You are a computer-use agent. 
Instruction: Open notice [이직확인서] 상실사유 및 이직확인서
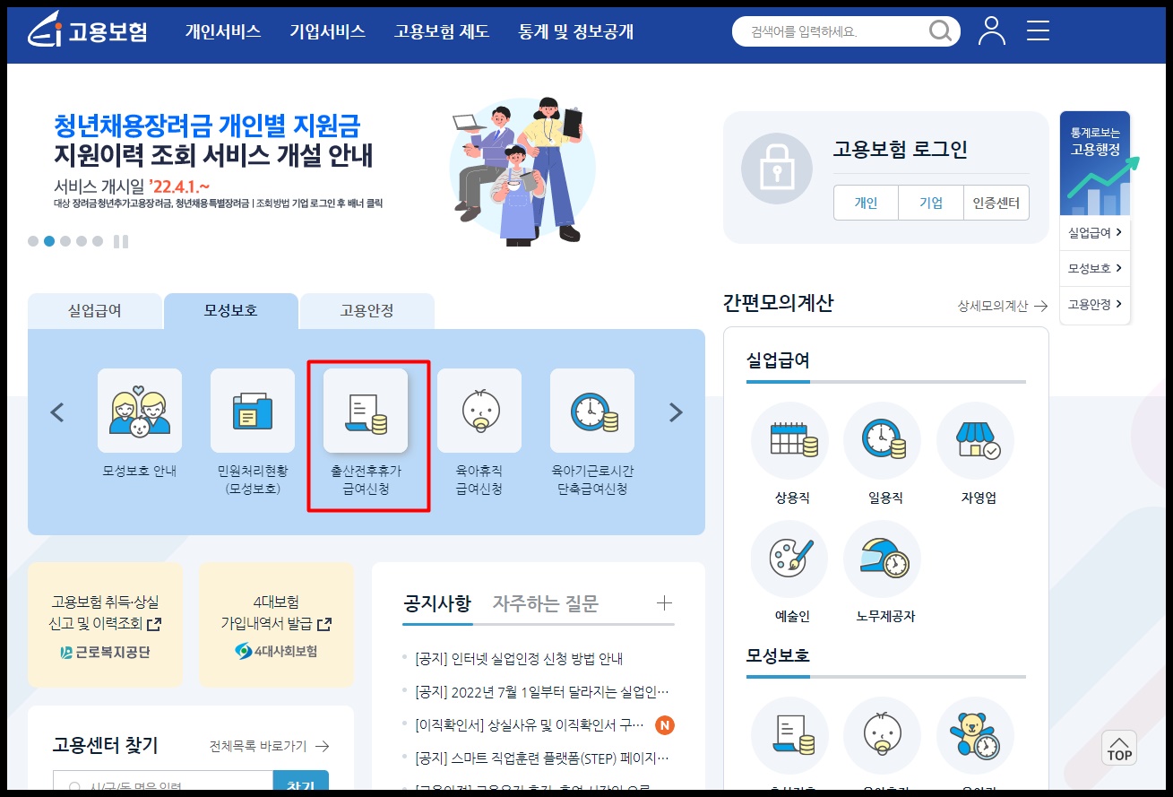[530, 724]
